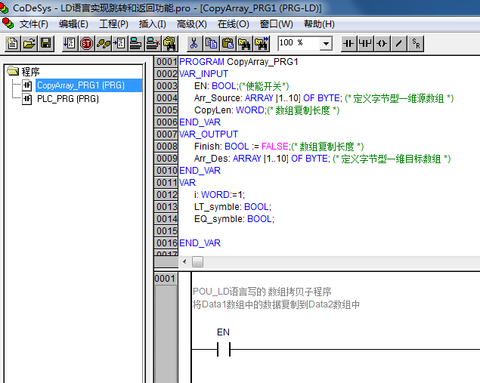Paste from clipboard icon

point(228,44)
